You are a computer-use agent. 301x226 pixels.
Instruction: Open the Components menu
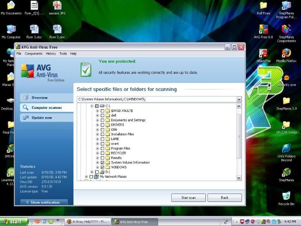tap(33, 54)
